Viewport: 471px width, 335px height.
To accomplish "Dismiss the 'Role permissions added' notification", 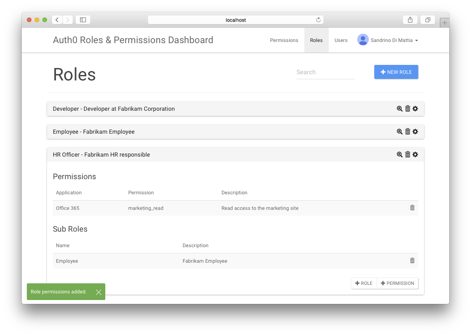I will tap(98, 292).
